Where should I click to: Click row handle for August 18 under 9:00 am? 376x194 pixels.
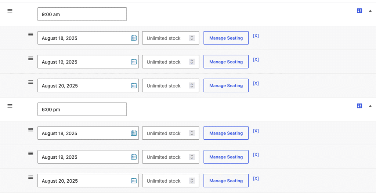pos(31,34)
